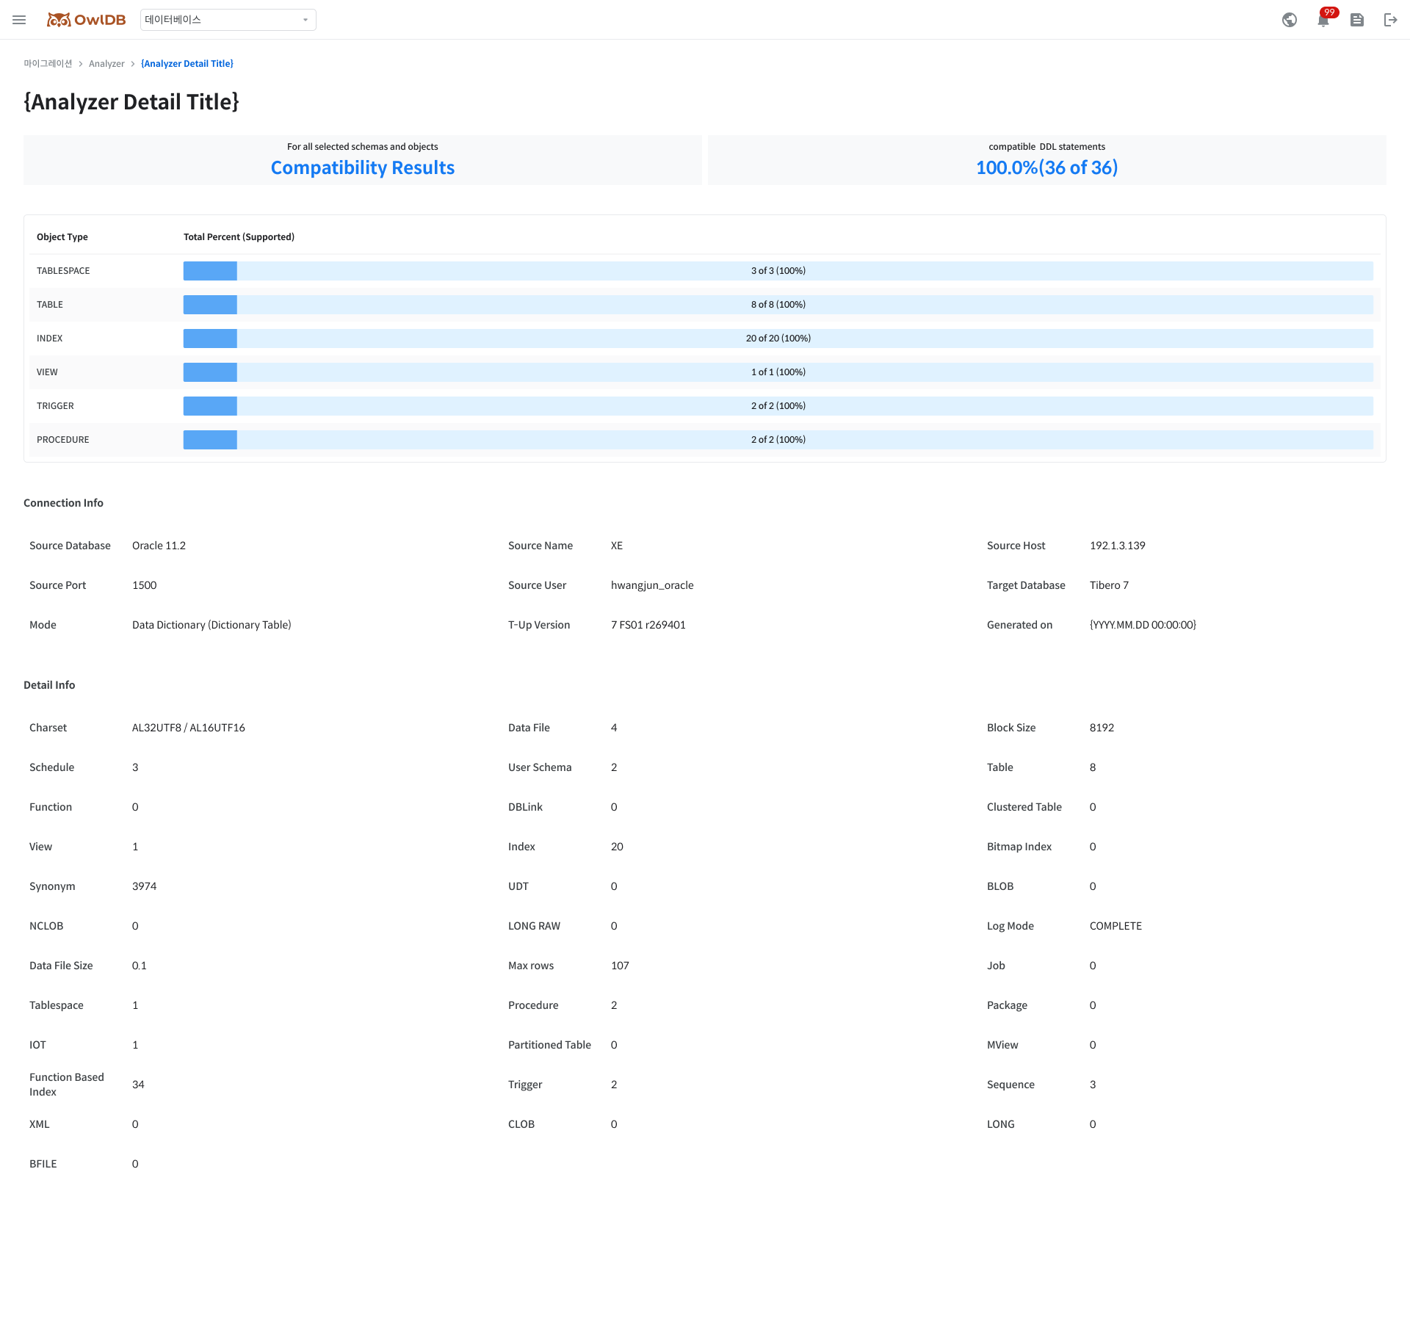This screenshot has height=1321, width=1410.
Task: Select the PROCEDURE row progress bar
Action: 778,440
